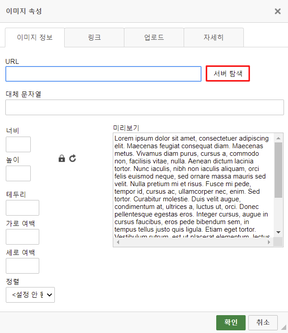This screenshot has width=288, height=333.
Task: Open the 자세히 tab
Action: (x=214, y=37)
